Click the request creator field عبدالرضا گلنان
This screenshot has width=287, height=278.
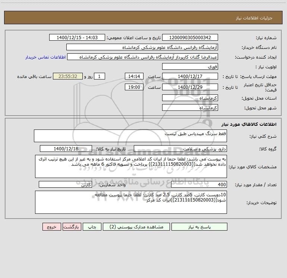pos(143,57)
